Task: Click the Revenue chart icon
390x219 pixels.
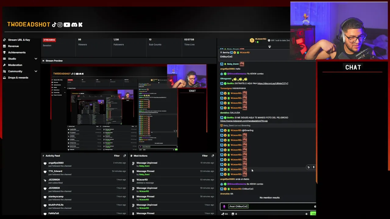Action: (4, 46)
